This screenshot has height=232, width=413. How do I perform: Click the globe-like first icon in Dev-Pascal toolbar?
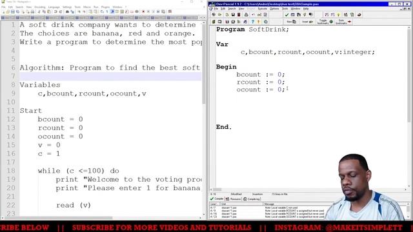[x=214, y=15]
